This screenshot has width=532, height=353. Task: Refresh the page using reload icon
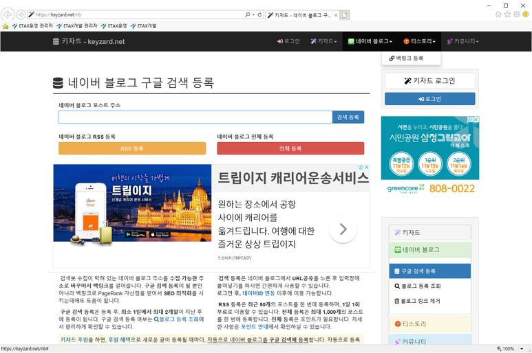point(259,14)
